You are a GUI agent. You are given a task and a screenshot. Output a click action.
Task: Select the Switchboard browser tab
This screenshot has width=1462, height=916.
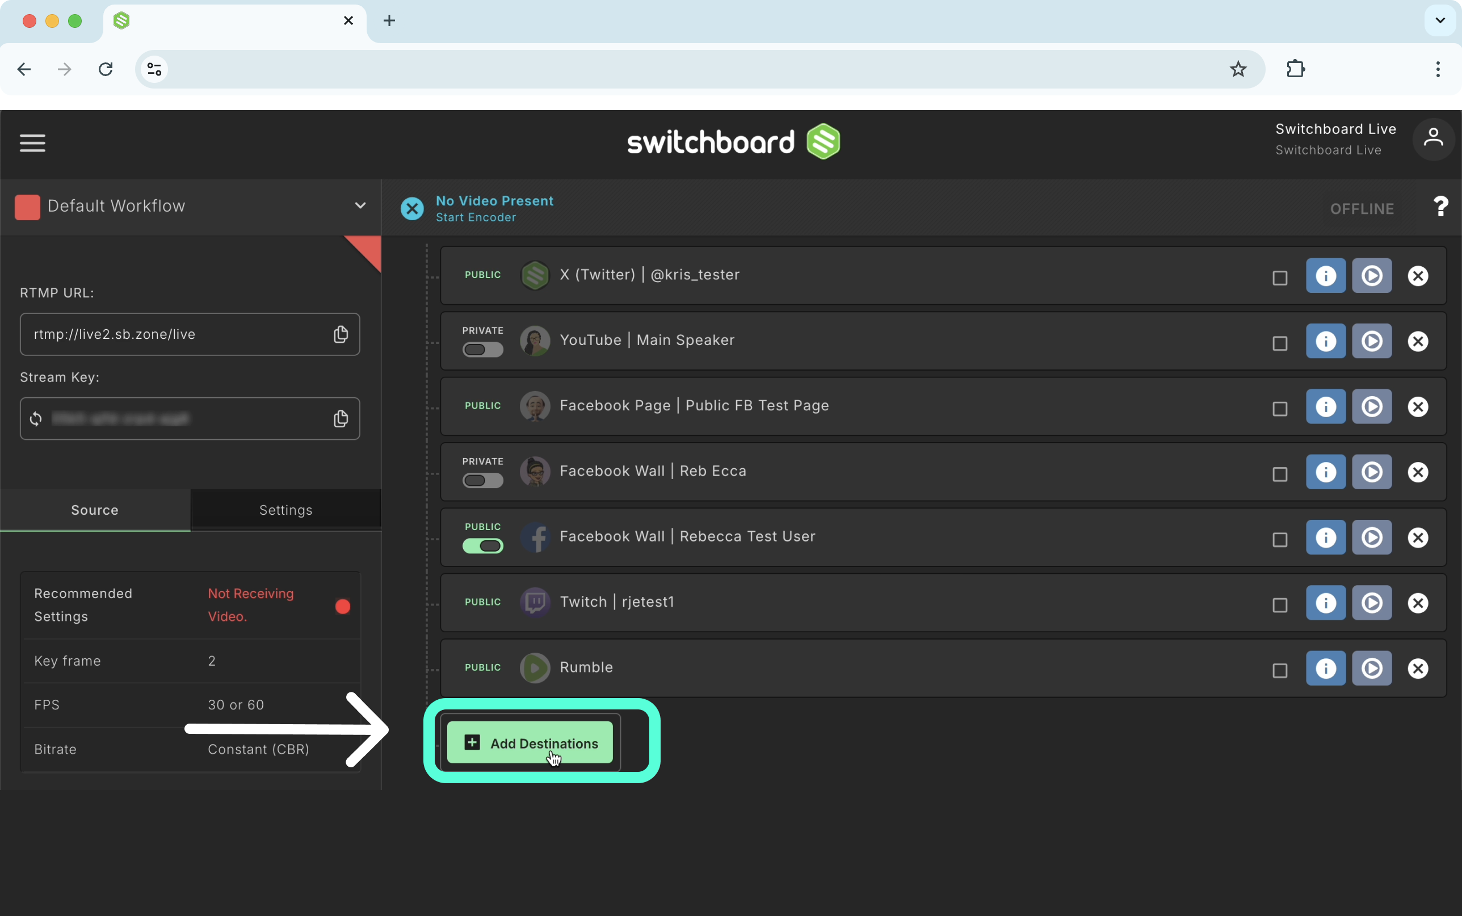point(234,21)
